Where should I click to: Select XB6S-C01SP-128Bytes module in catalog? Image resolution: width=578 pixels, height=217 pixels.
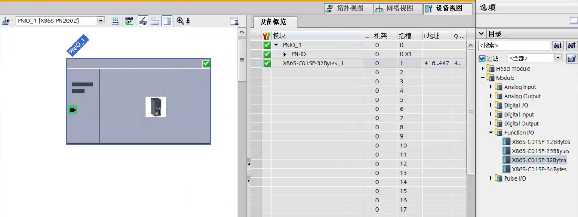click(x=541, y=142)
